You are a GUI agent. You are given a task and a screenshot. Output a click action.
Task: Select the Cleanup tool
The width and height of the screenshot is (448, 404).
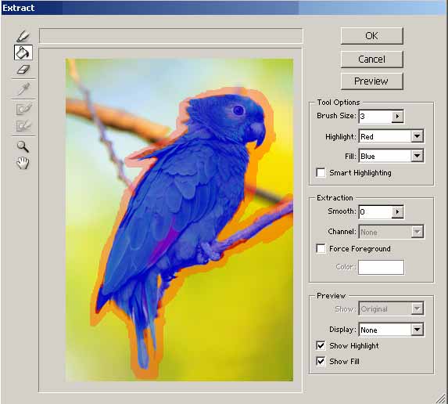23,109
